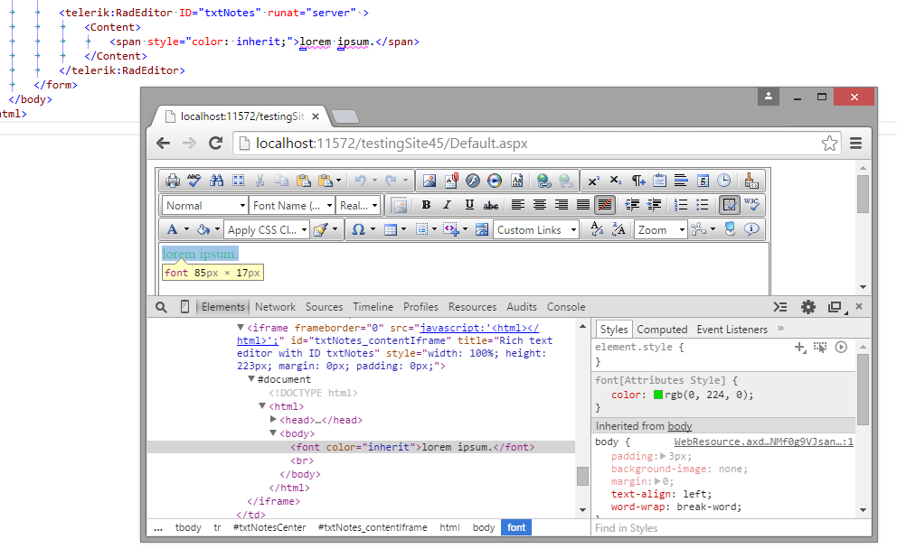
Task: Click the Print icon in editor toolbar
Action: pos(172,181)
